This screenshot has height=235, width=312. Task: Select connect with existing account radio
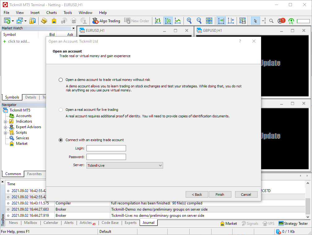click(61, 140)
